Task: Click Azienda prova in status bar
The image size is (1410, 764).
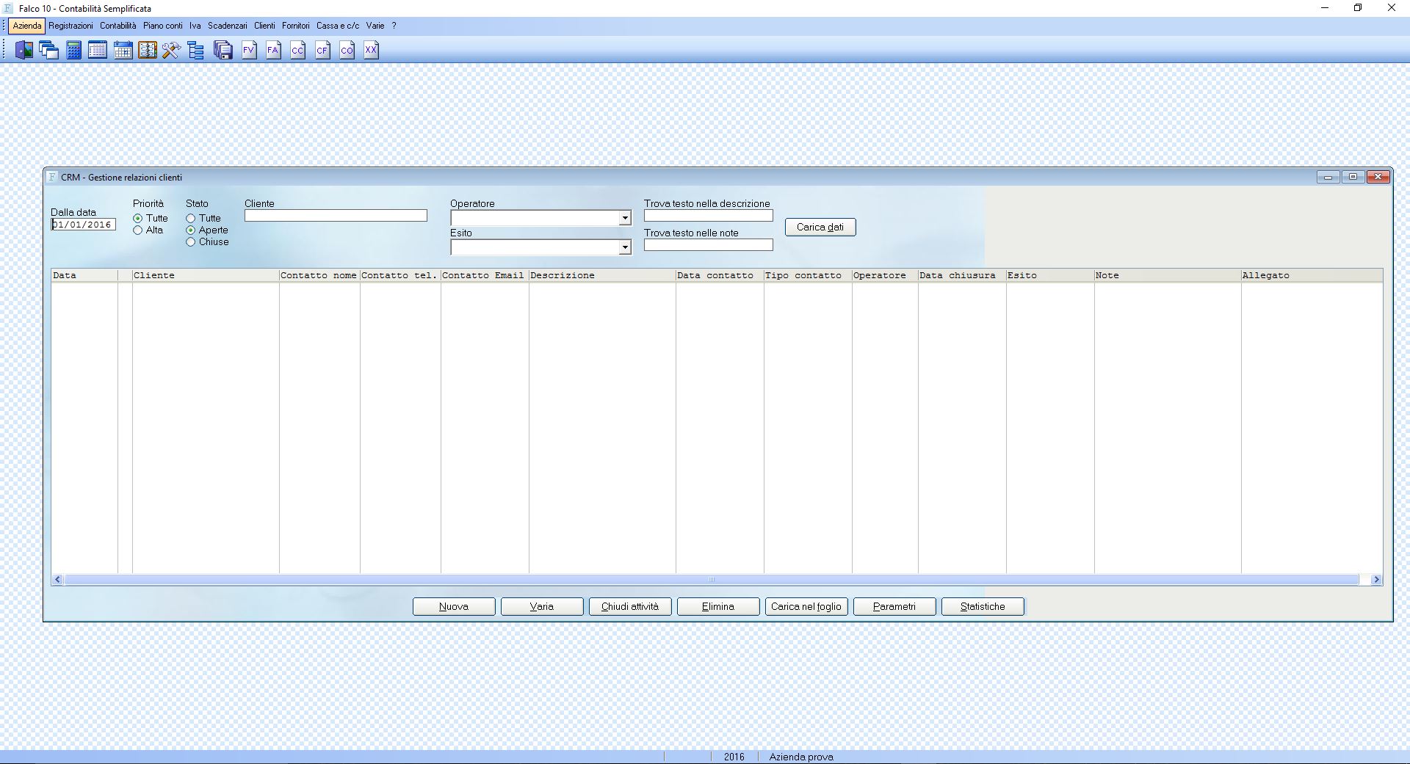Action: (x=801, y=757)
